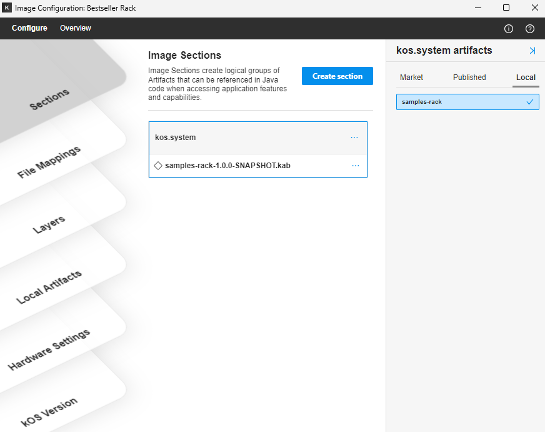Switch to the Configure tab
This screenshot has width=545, height=432.
click(29, 28)
